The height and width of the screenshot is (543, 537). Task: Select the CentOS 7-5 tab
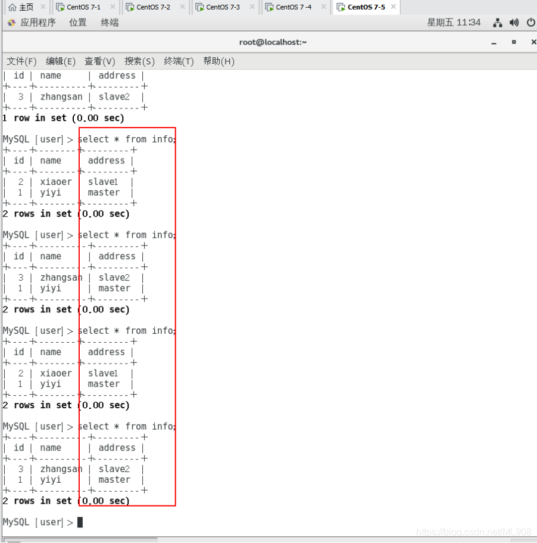[x=366, y=7]
